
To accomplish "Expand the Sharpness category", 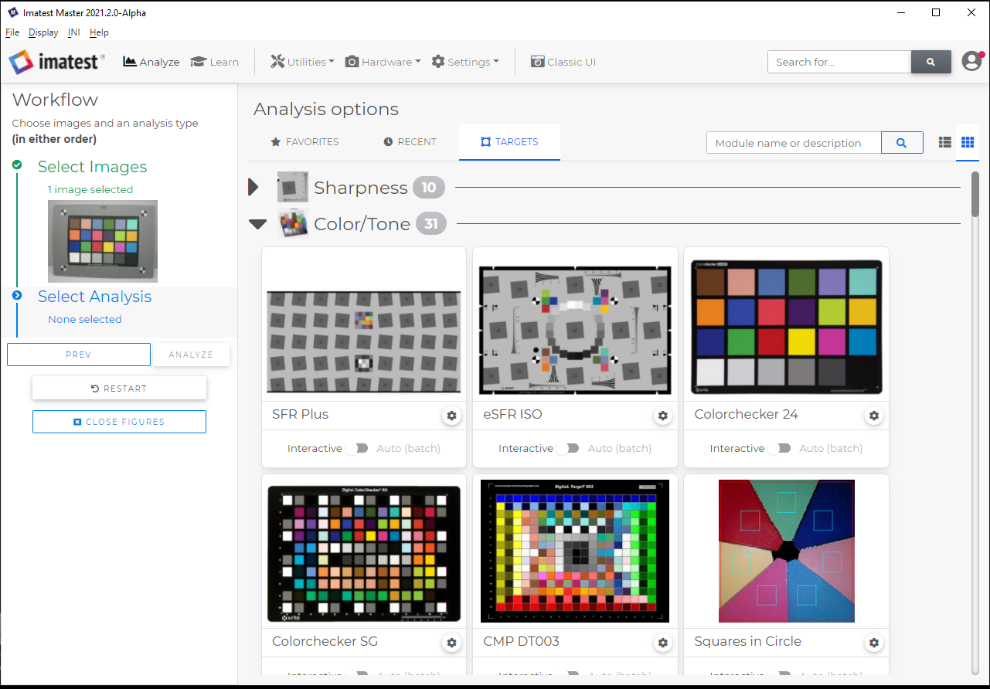I will click(253, 187).
